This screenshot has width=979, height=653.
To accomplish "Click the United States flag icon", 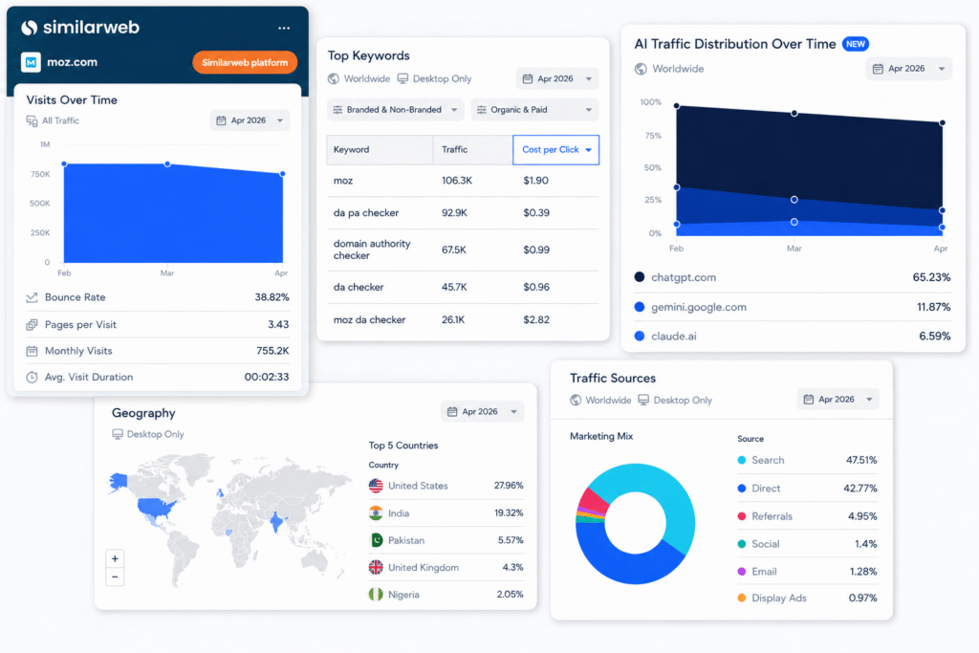I will pyautogui.click(x=376, y=486).
